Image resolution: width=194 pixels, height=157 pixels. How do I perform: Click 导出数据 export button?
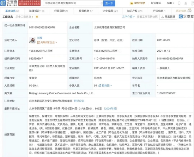click(168, 17)
